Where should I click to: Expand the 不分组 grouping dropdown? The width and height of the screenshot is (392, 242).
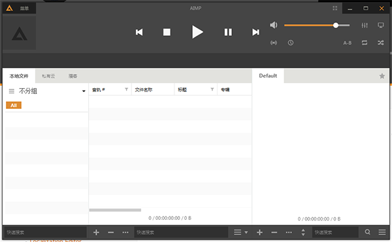point(84,91)
